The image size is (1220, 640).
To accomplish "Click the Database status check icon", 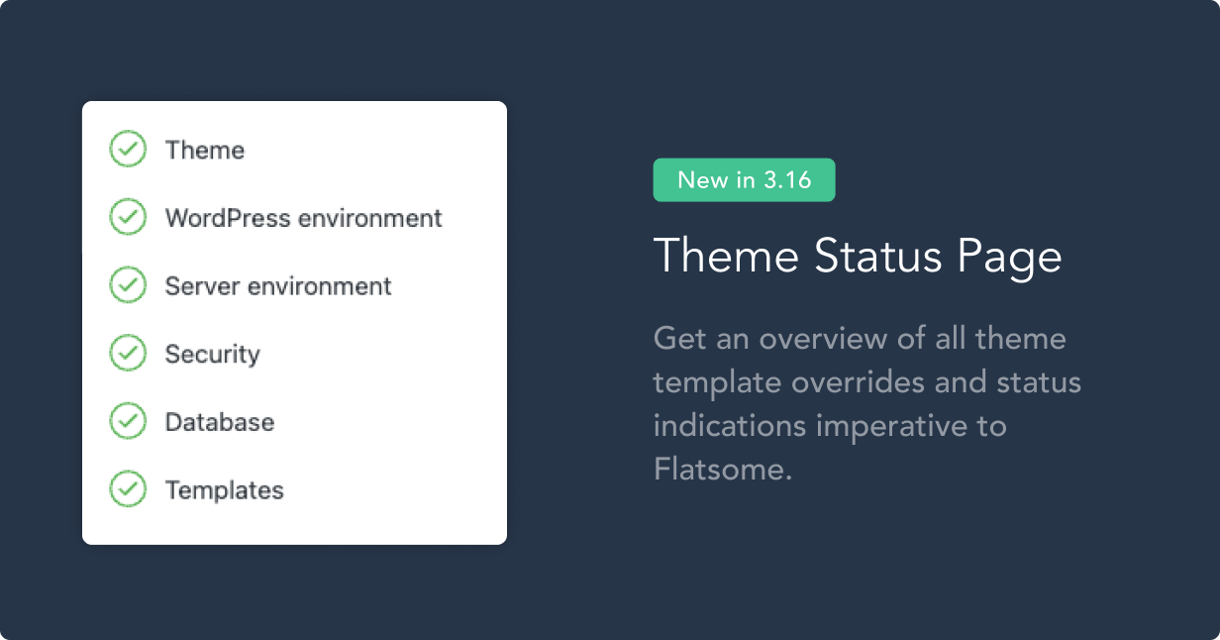I will [x=127, y=422].
